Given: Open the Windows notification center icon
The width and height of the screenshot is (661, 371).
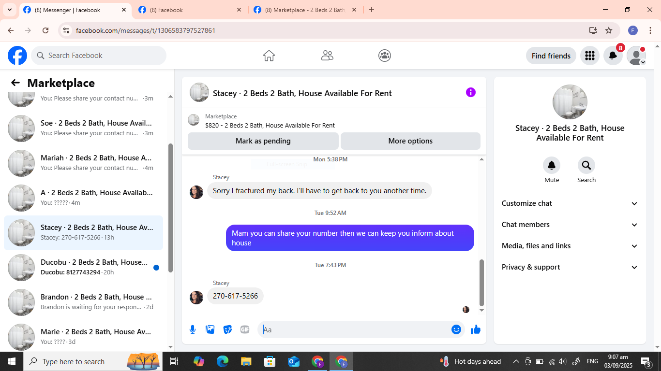Looking at the screenshot, I should (x=646, y=361).
